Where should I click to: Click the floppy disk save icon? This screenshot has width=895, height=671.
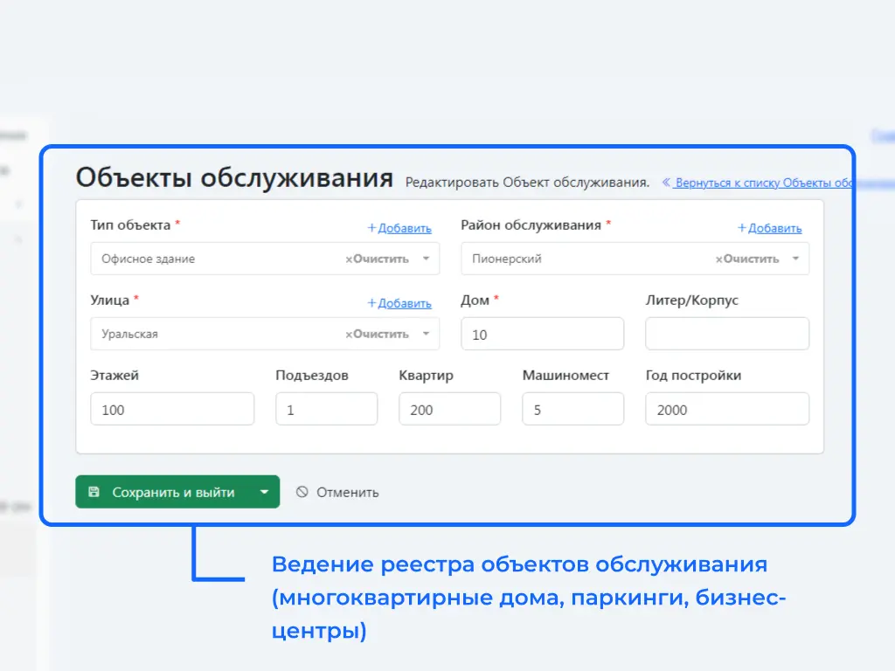[x=94, y=492]
